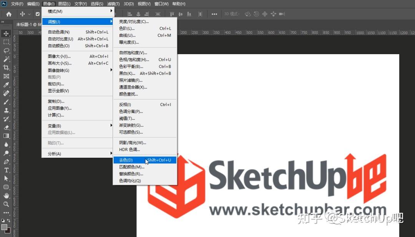Screen dimensions: 415x237
Task: Select the Clone Stamp tool
Action: 7,110
